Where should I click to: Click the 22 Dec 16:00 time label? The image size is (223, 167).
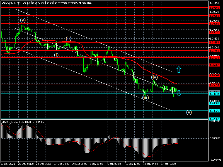(x=44, y=164)
